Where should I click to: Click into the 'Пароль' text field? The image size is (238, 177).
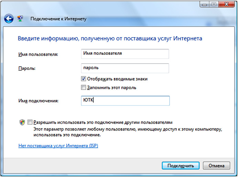pos(125,68)
